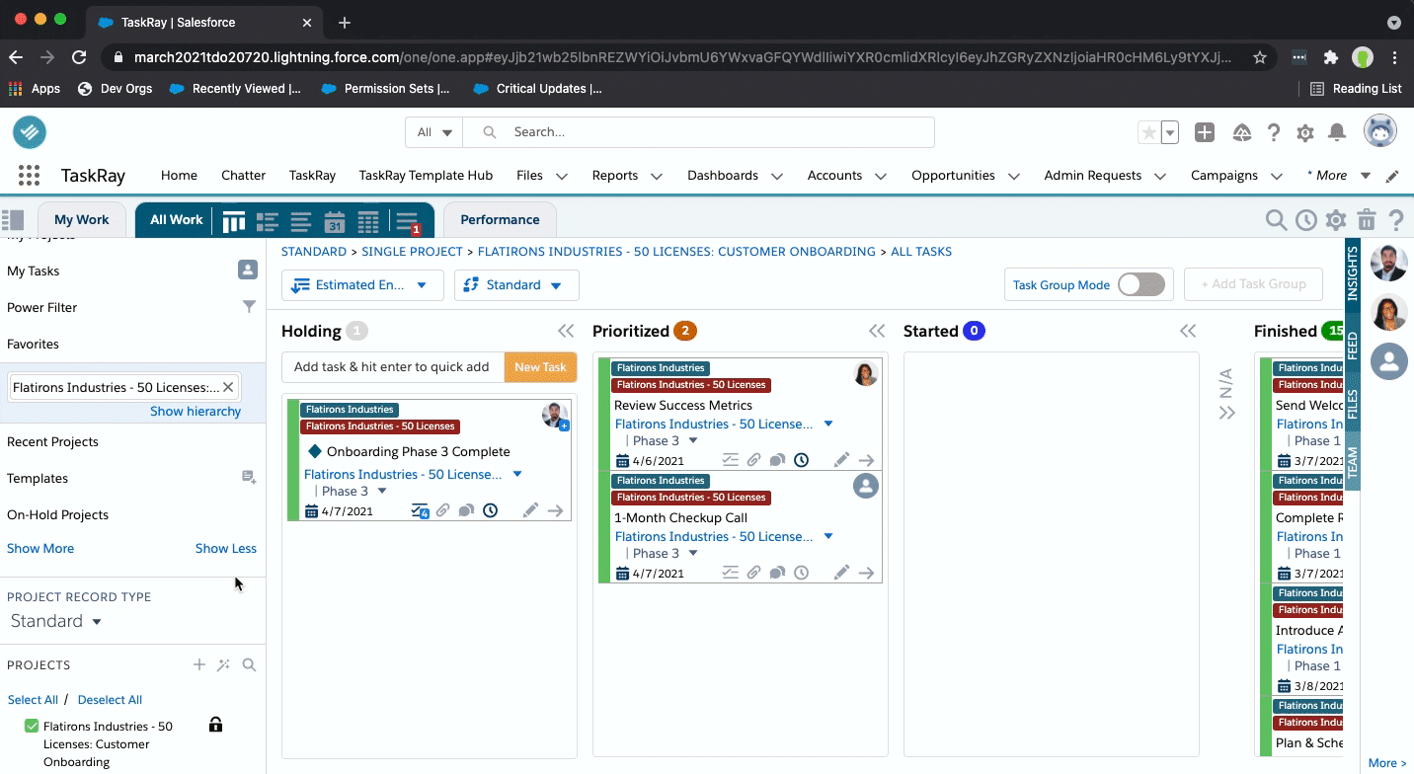Open the My Work tab

pyautogui.click(x=82, y=220)
